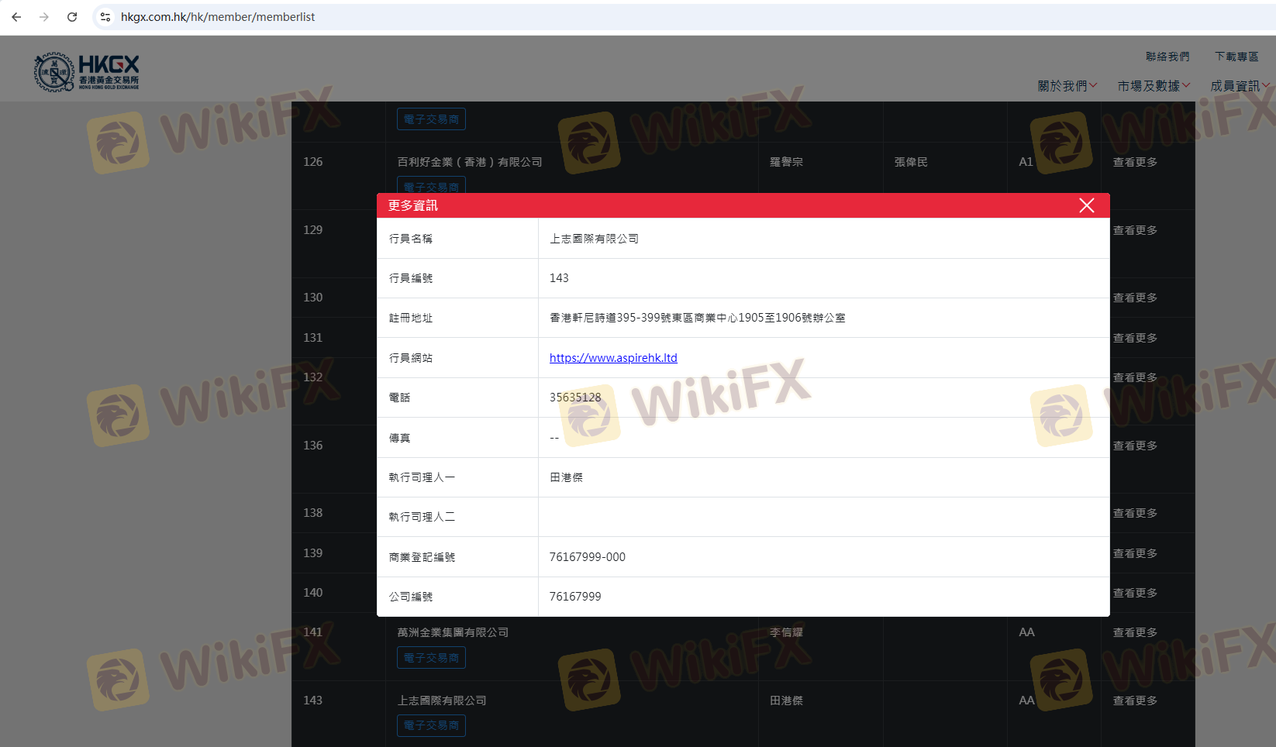
Task: Click the browser address bar URL
Action: click(218, 17)
